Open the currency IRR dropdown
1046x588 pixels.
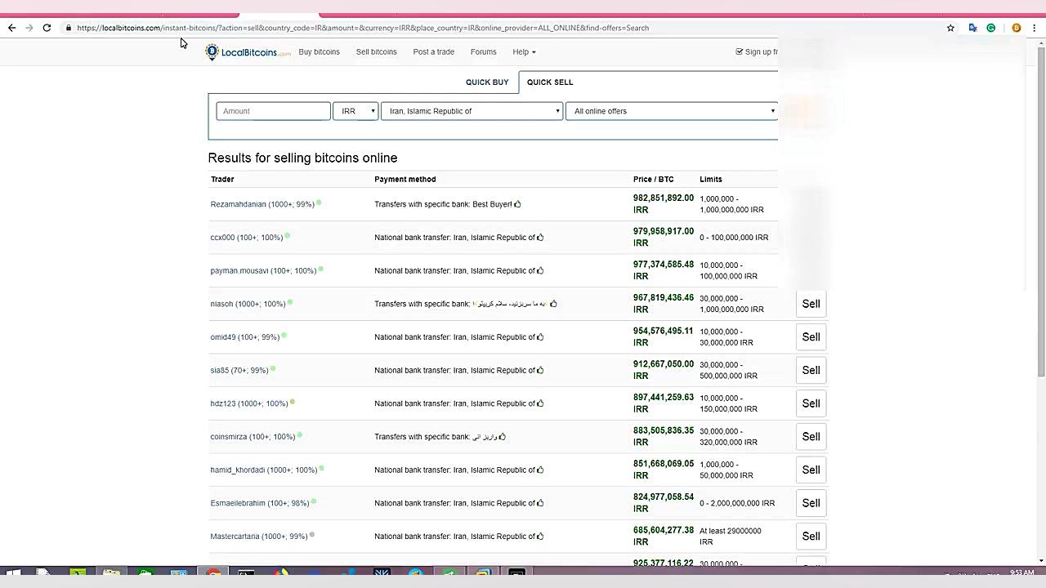tap(355, 111)
